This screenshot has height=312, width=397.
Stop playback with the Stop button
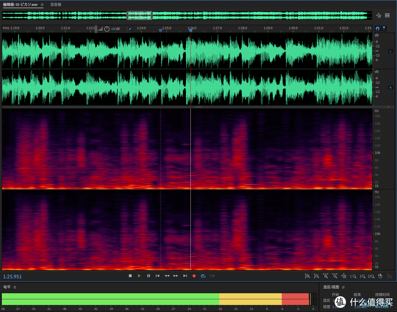coord(130,276)
